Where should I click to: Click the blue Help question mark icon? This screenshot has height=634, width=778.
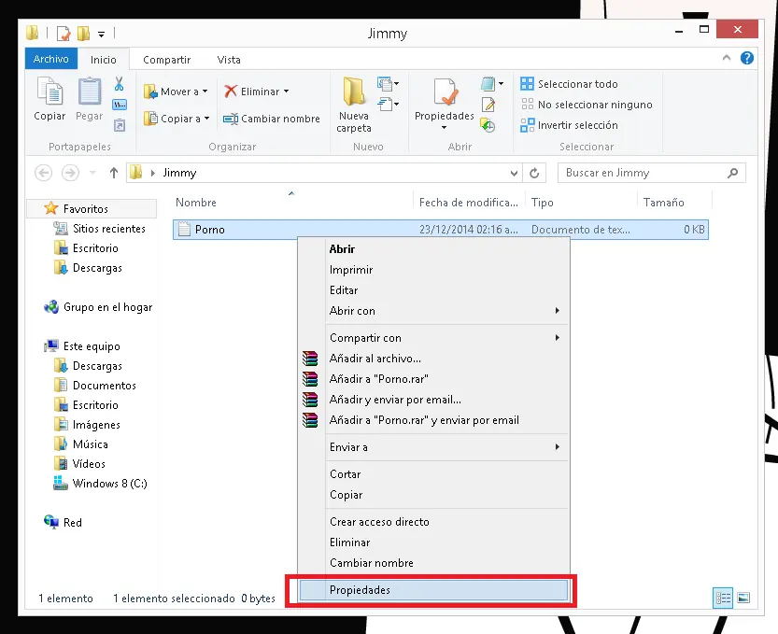coord(747,58)
